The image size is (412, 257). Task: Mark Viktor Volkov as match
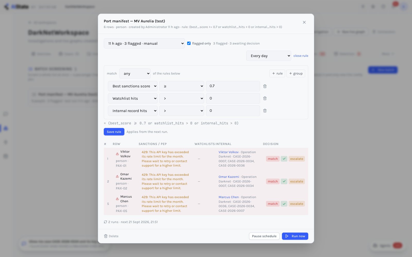click(x=273, y=159)
